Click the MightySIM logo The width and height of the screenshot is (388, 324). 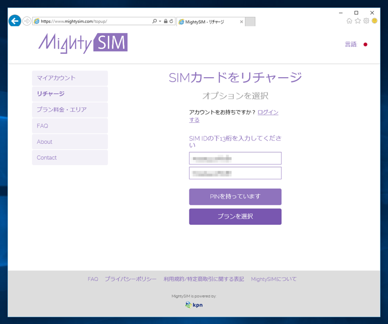[83, 43]
